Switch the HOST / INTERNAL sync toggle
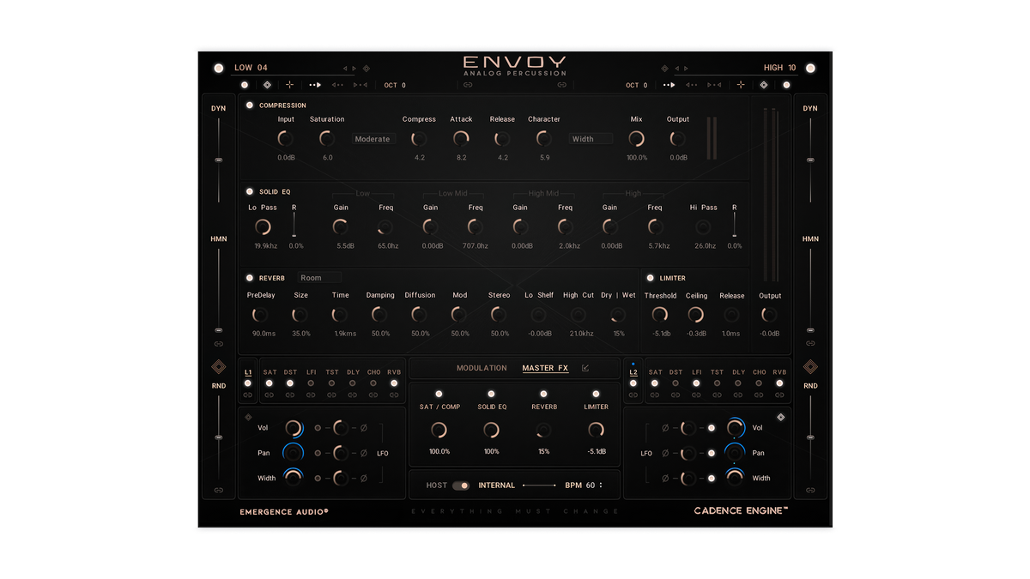 click(x=462, y=486)
